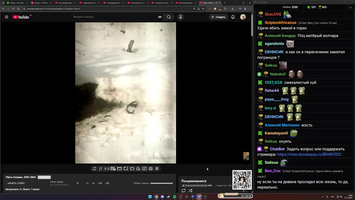355x200 pixels.
Task: Open Steam from the taskbar
Action: click(x=168, y=197)
